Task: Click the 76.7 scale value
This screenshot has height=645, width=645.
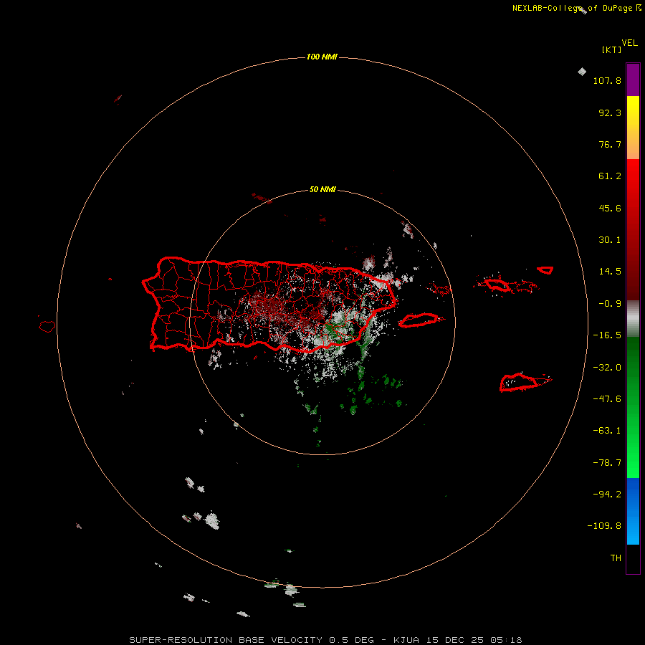Action: pyautogui.click(x=610, y=144)
